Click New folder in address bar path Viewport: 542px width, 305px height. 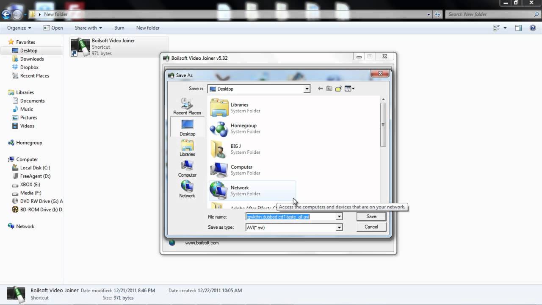[x=56, y=14]
